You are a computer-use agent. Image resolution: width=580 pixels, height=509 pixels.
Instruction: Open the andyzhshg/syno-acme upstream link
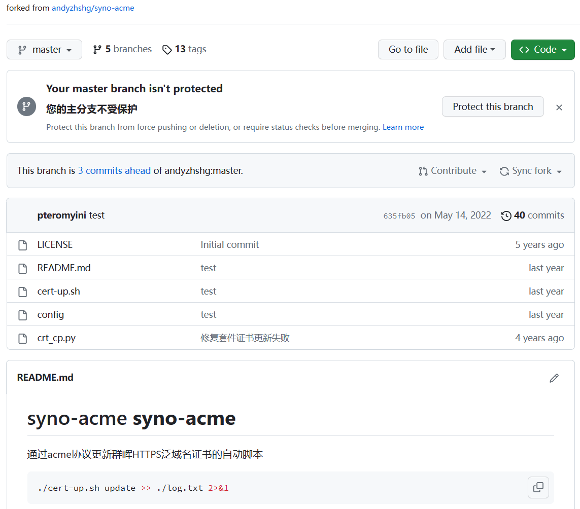[93, 8]
